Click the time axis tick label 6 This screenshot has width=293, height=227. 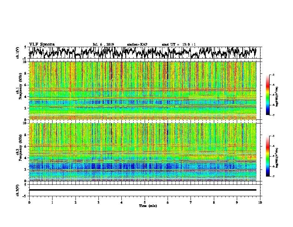[x=168, y=203]
